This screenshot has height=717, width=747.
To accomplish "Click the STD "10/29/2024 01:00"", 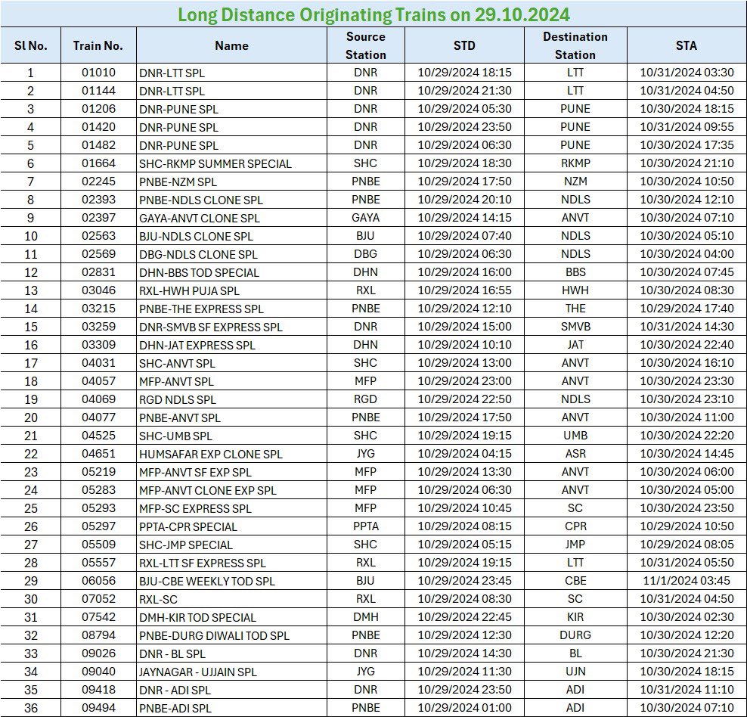I will pyautogui.click(x=464, y=708).
